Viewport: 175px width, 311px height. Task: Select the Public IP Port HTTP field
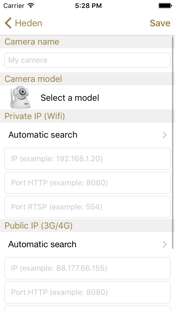click(x=87, y=292)
